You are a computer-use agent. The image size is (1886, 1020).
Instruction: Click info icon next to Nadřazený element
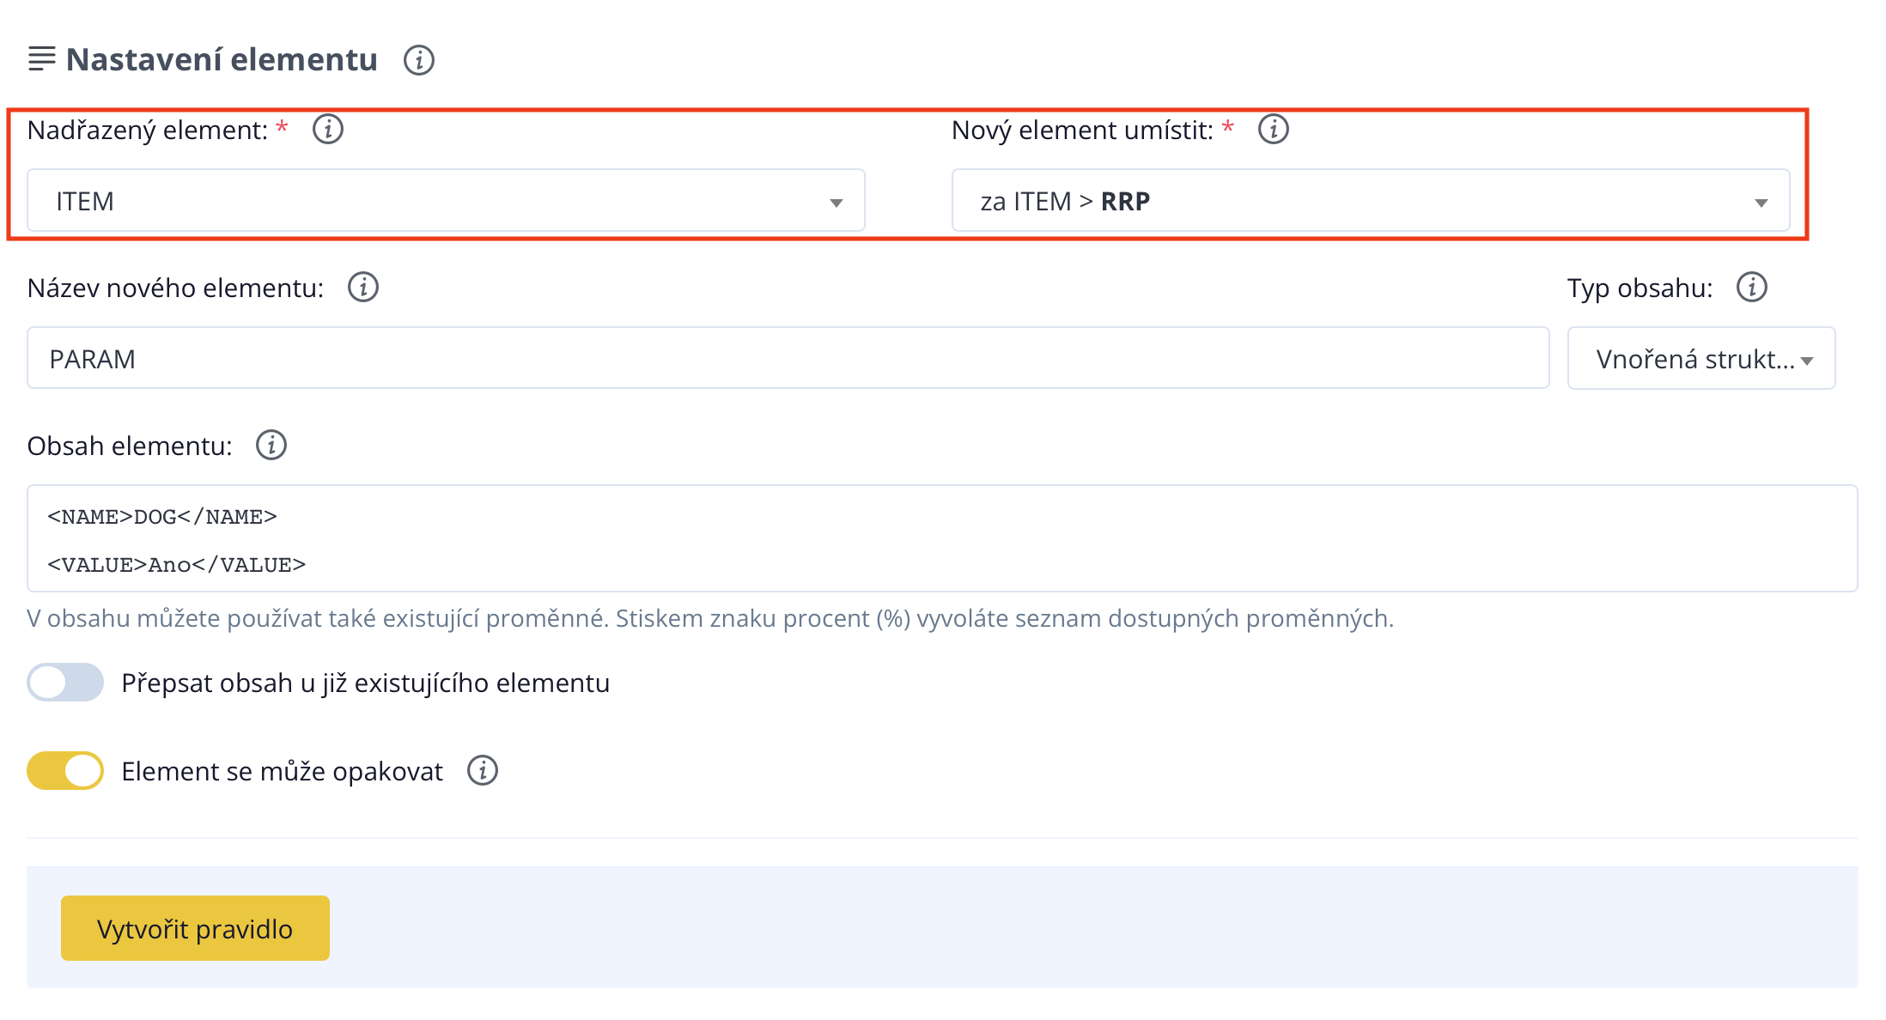tap(328, 130)
